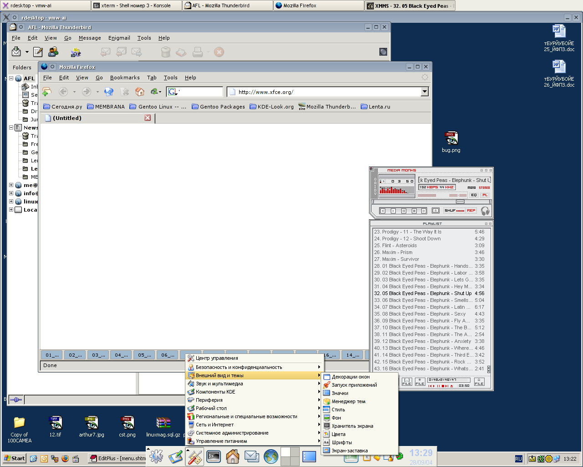Collapse the News account tree in Thunderbird

point(11,128)
